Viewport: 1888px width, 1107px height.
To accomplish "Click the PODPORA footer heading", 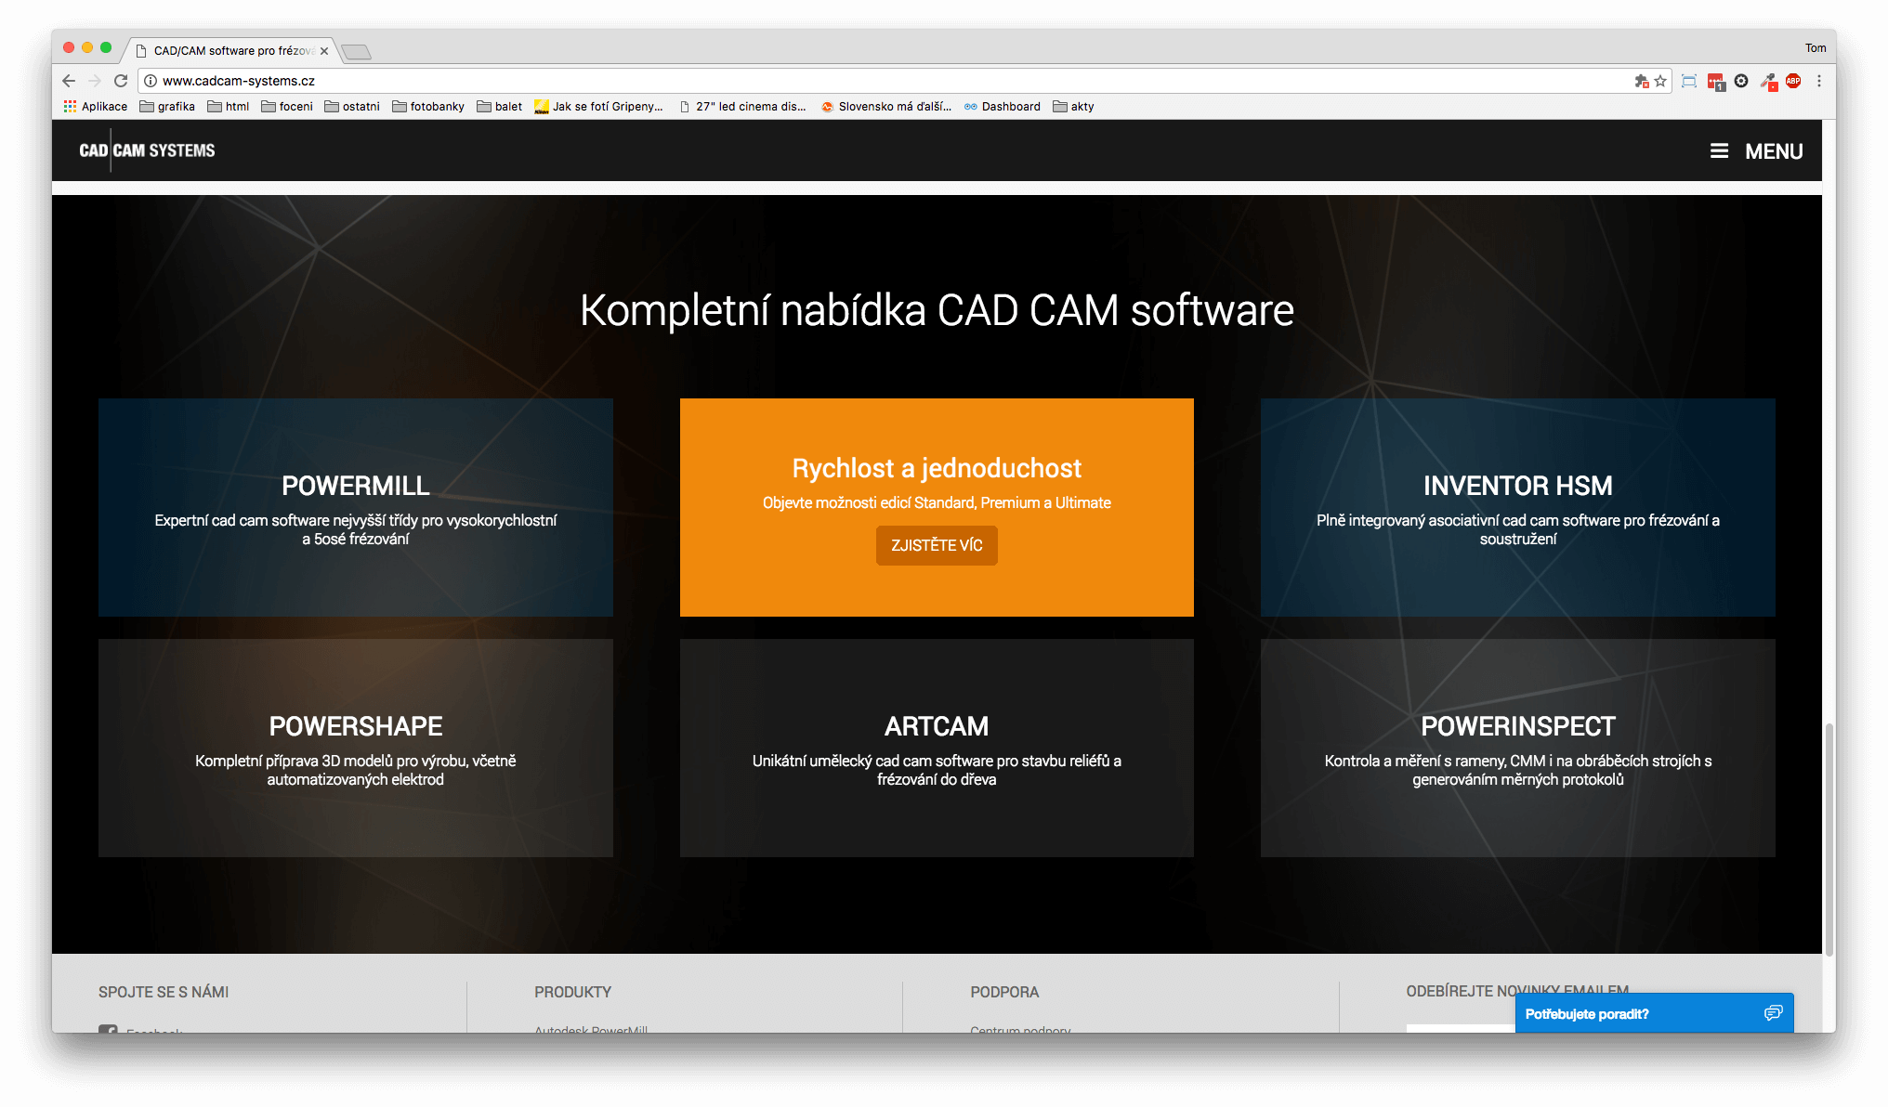I will 1004,992.
